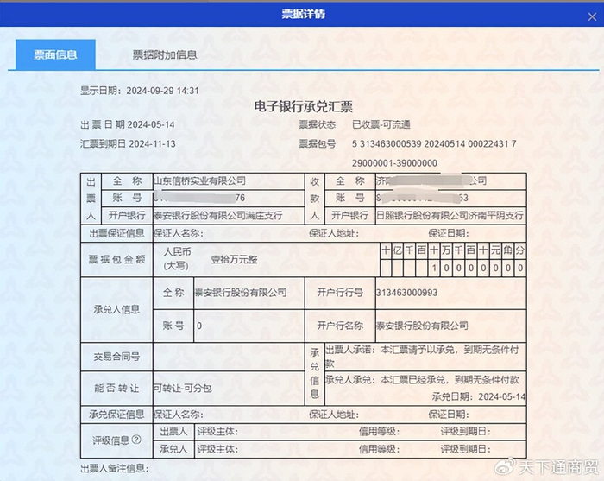Click 评级到期日 in the 承兑人 rating row
Screen dimensions: 604x481
466,449
